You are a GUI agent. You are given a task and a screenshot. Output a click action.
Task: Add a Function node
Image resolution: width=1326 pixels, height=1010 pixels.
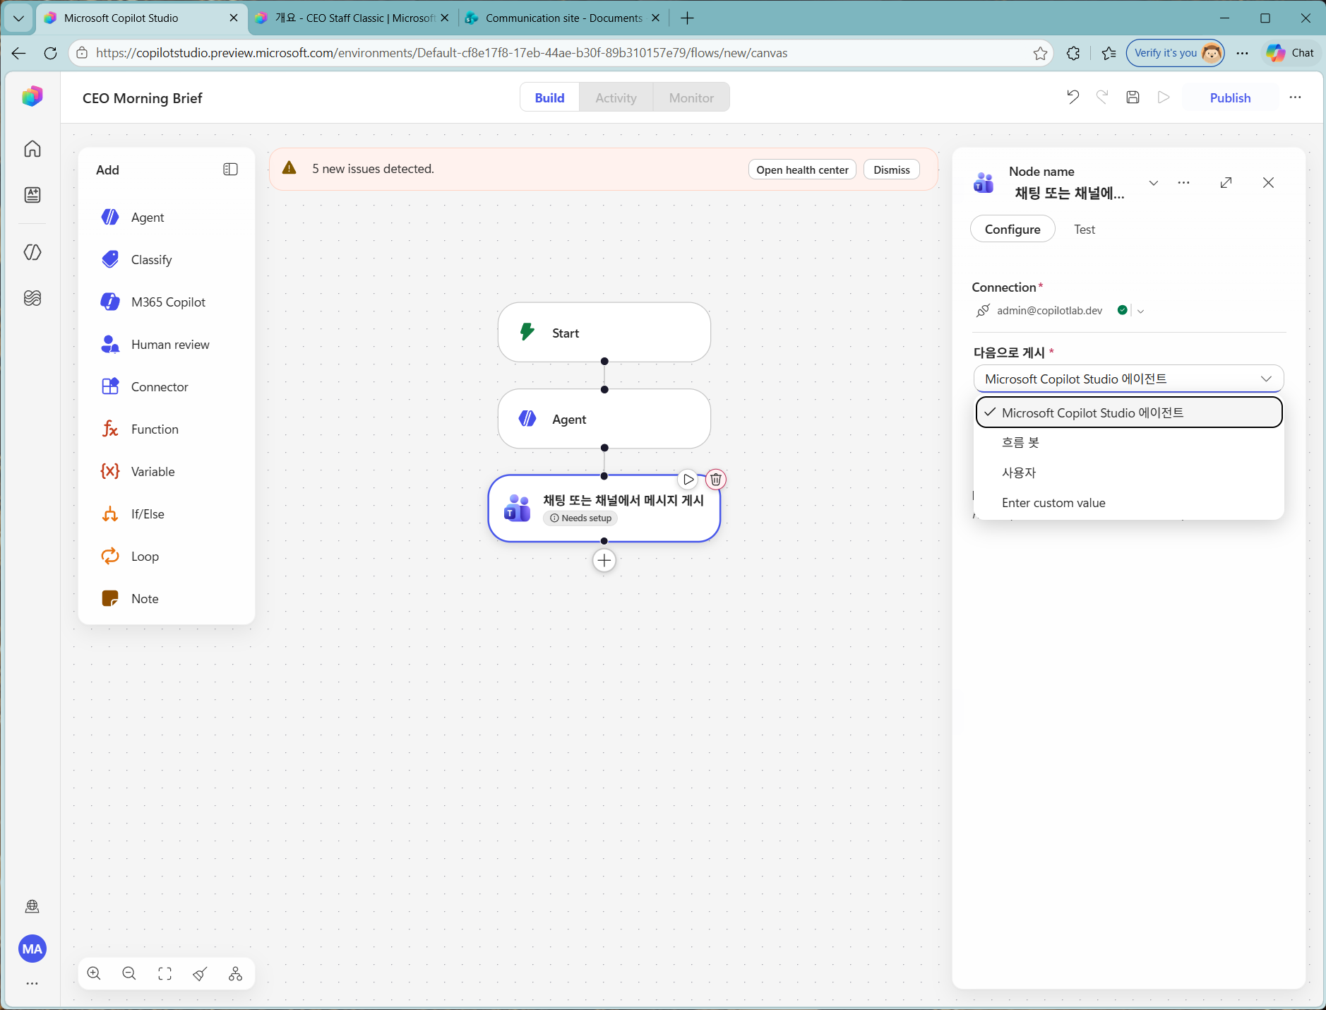point(167,429)
